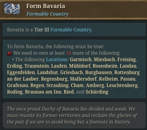The height and width of the screenshot is (130, 147).
Task: Select the Traunstein location
Action: 37,66
